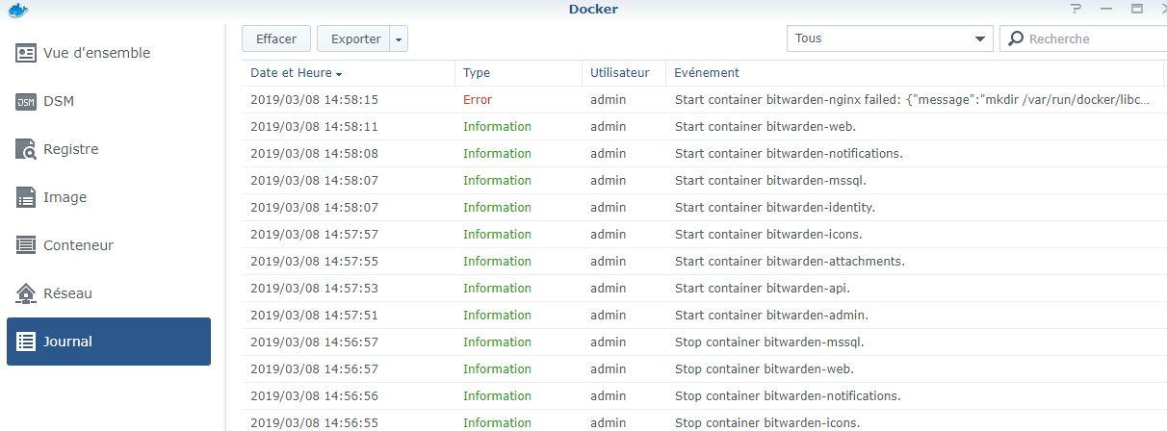Select the Image sidebar icon
The width and height of the screenshot is (1167, 431).
[x=26, y=197]
